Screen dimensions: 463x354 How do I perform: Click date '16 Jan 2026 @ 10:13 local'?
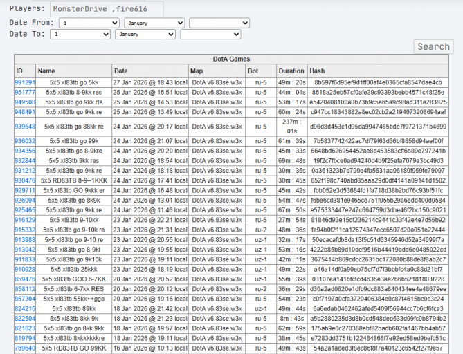tap(150, 348)
